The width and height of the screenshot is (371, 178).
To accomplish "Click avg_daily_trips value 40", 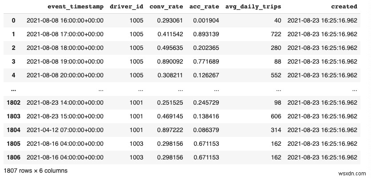I will click(277, 20).
